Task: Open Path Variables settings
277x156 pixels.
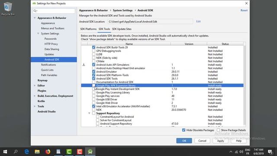Action: [x=49, y=75]
